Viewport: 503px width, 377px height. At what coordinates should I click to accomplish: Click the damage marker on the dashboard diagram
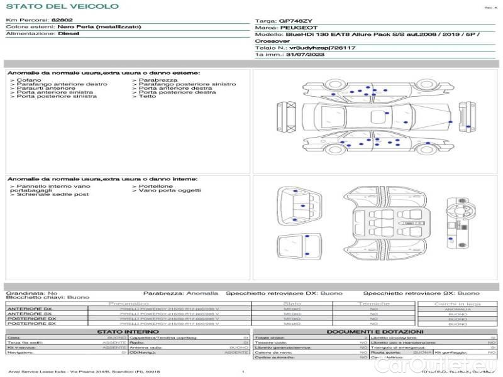tap(450, 239)
